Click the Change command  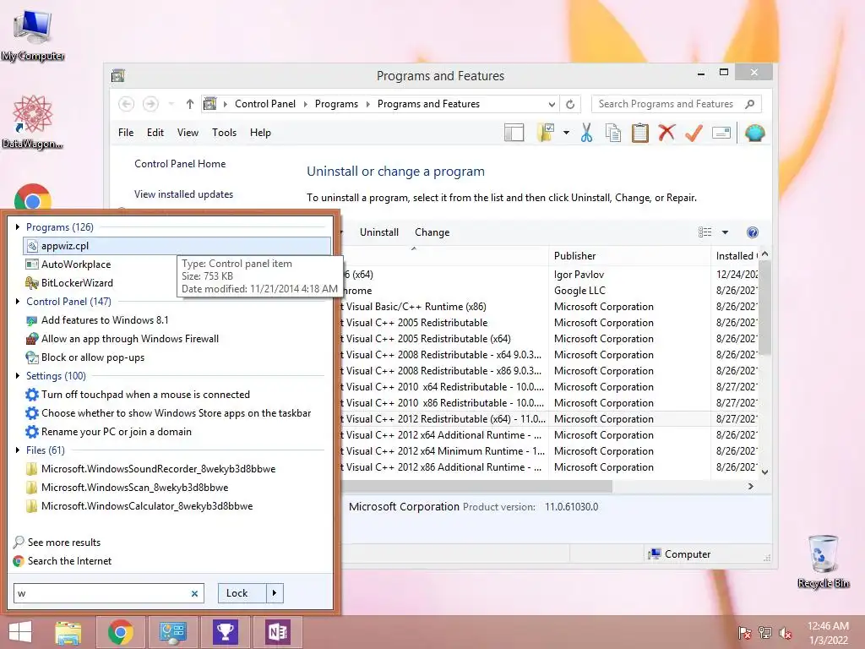coord(432,232)
